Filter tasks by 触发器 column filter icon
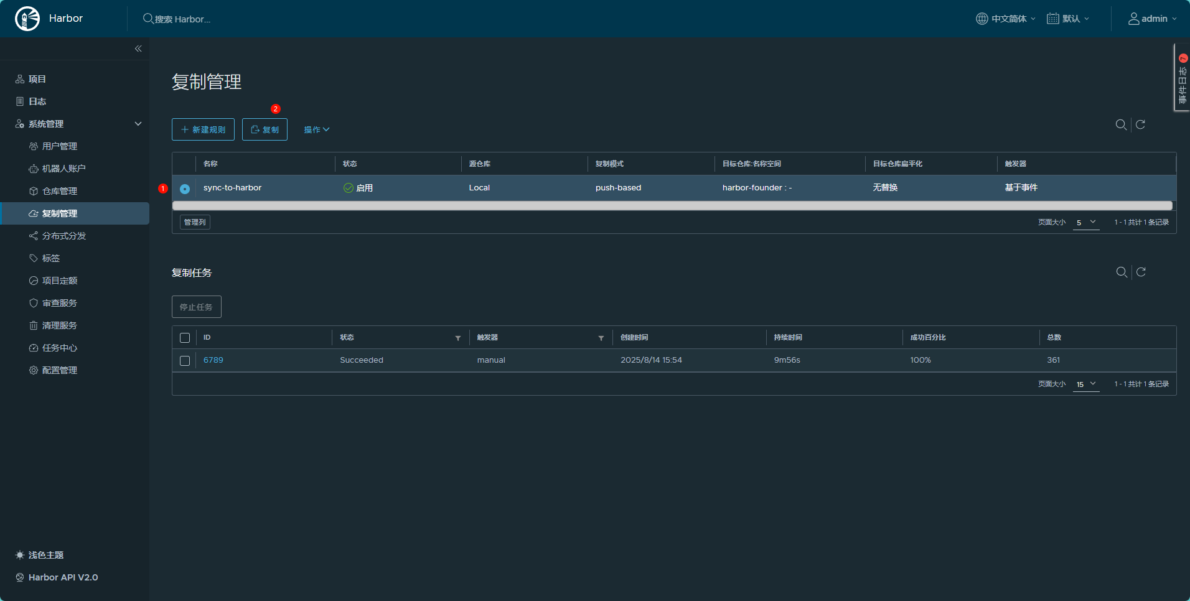This screenshot has width=1190, height=601. point(601,338)
